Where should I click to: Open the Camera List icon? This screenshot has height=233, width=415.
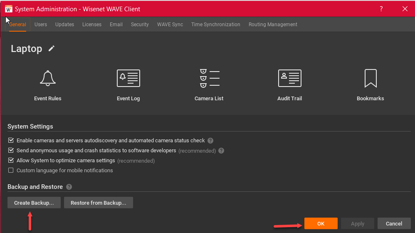pyautogui.click(x=209, y=78)
